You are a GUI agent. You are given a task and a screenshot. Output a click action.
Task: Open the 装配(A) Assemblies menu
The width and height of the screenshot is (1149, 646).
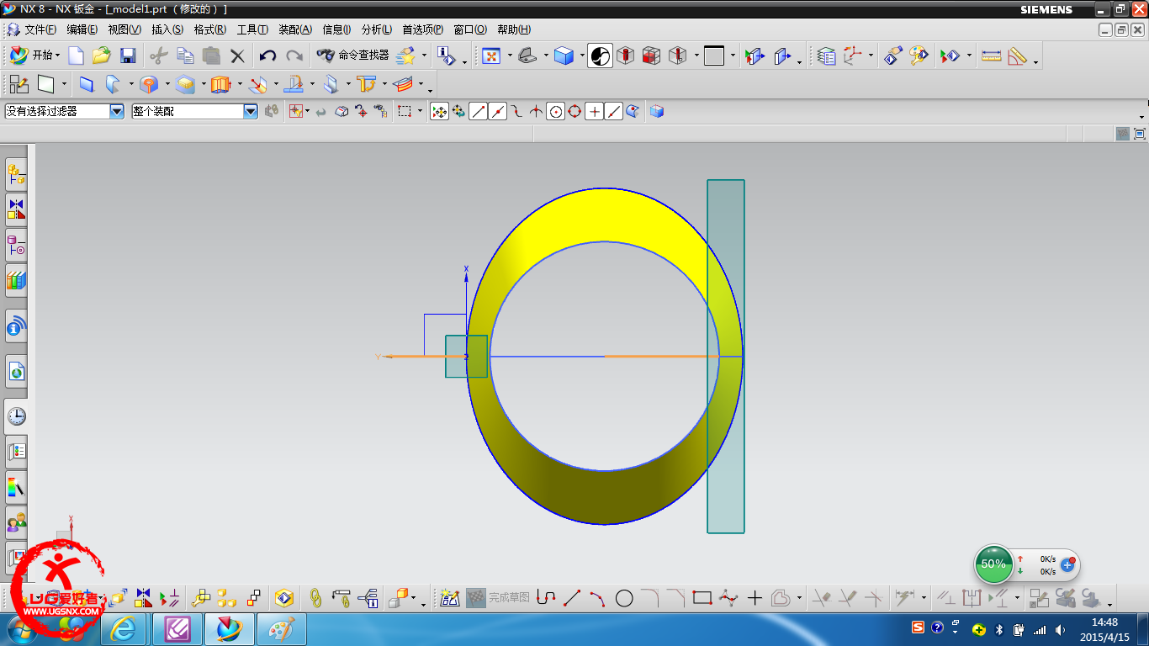(295, 29)
